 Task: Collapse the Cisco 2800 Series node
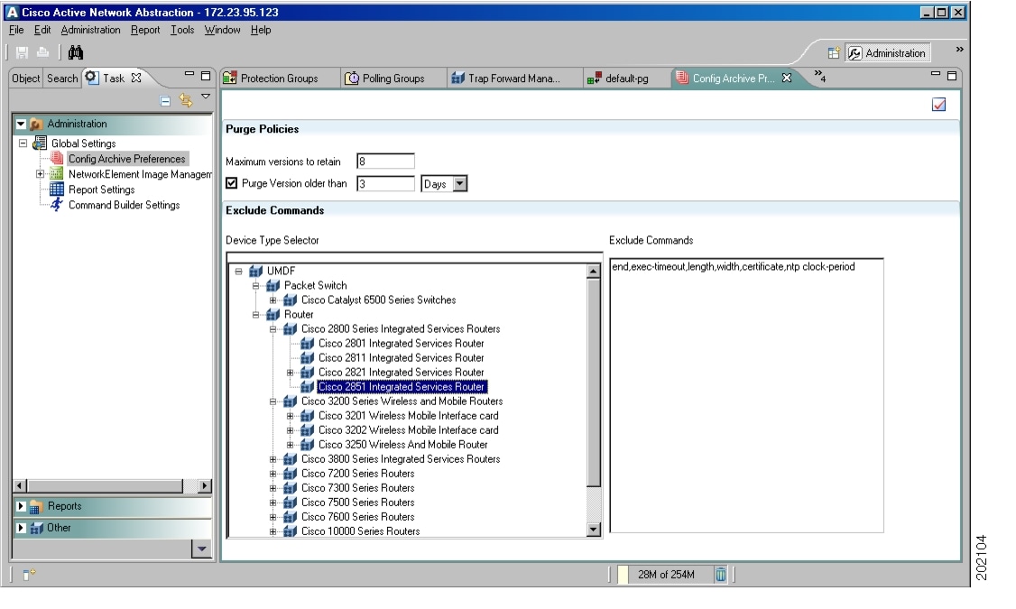click(x=272, y=329)
